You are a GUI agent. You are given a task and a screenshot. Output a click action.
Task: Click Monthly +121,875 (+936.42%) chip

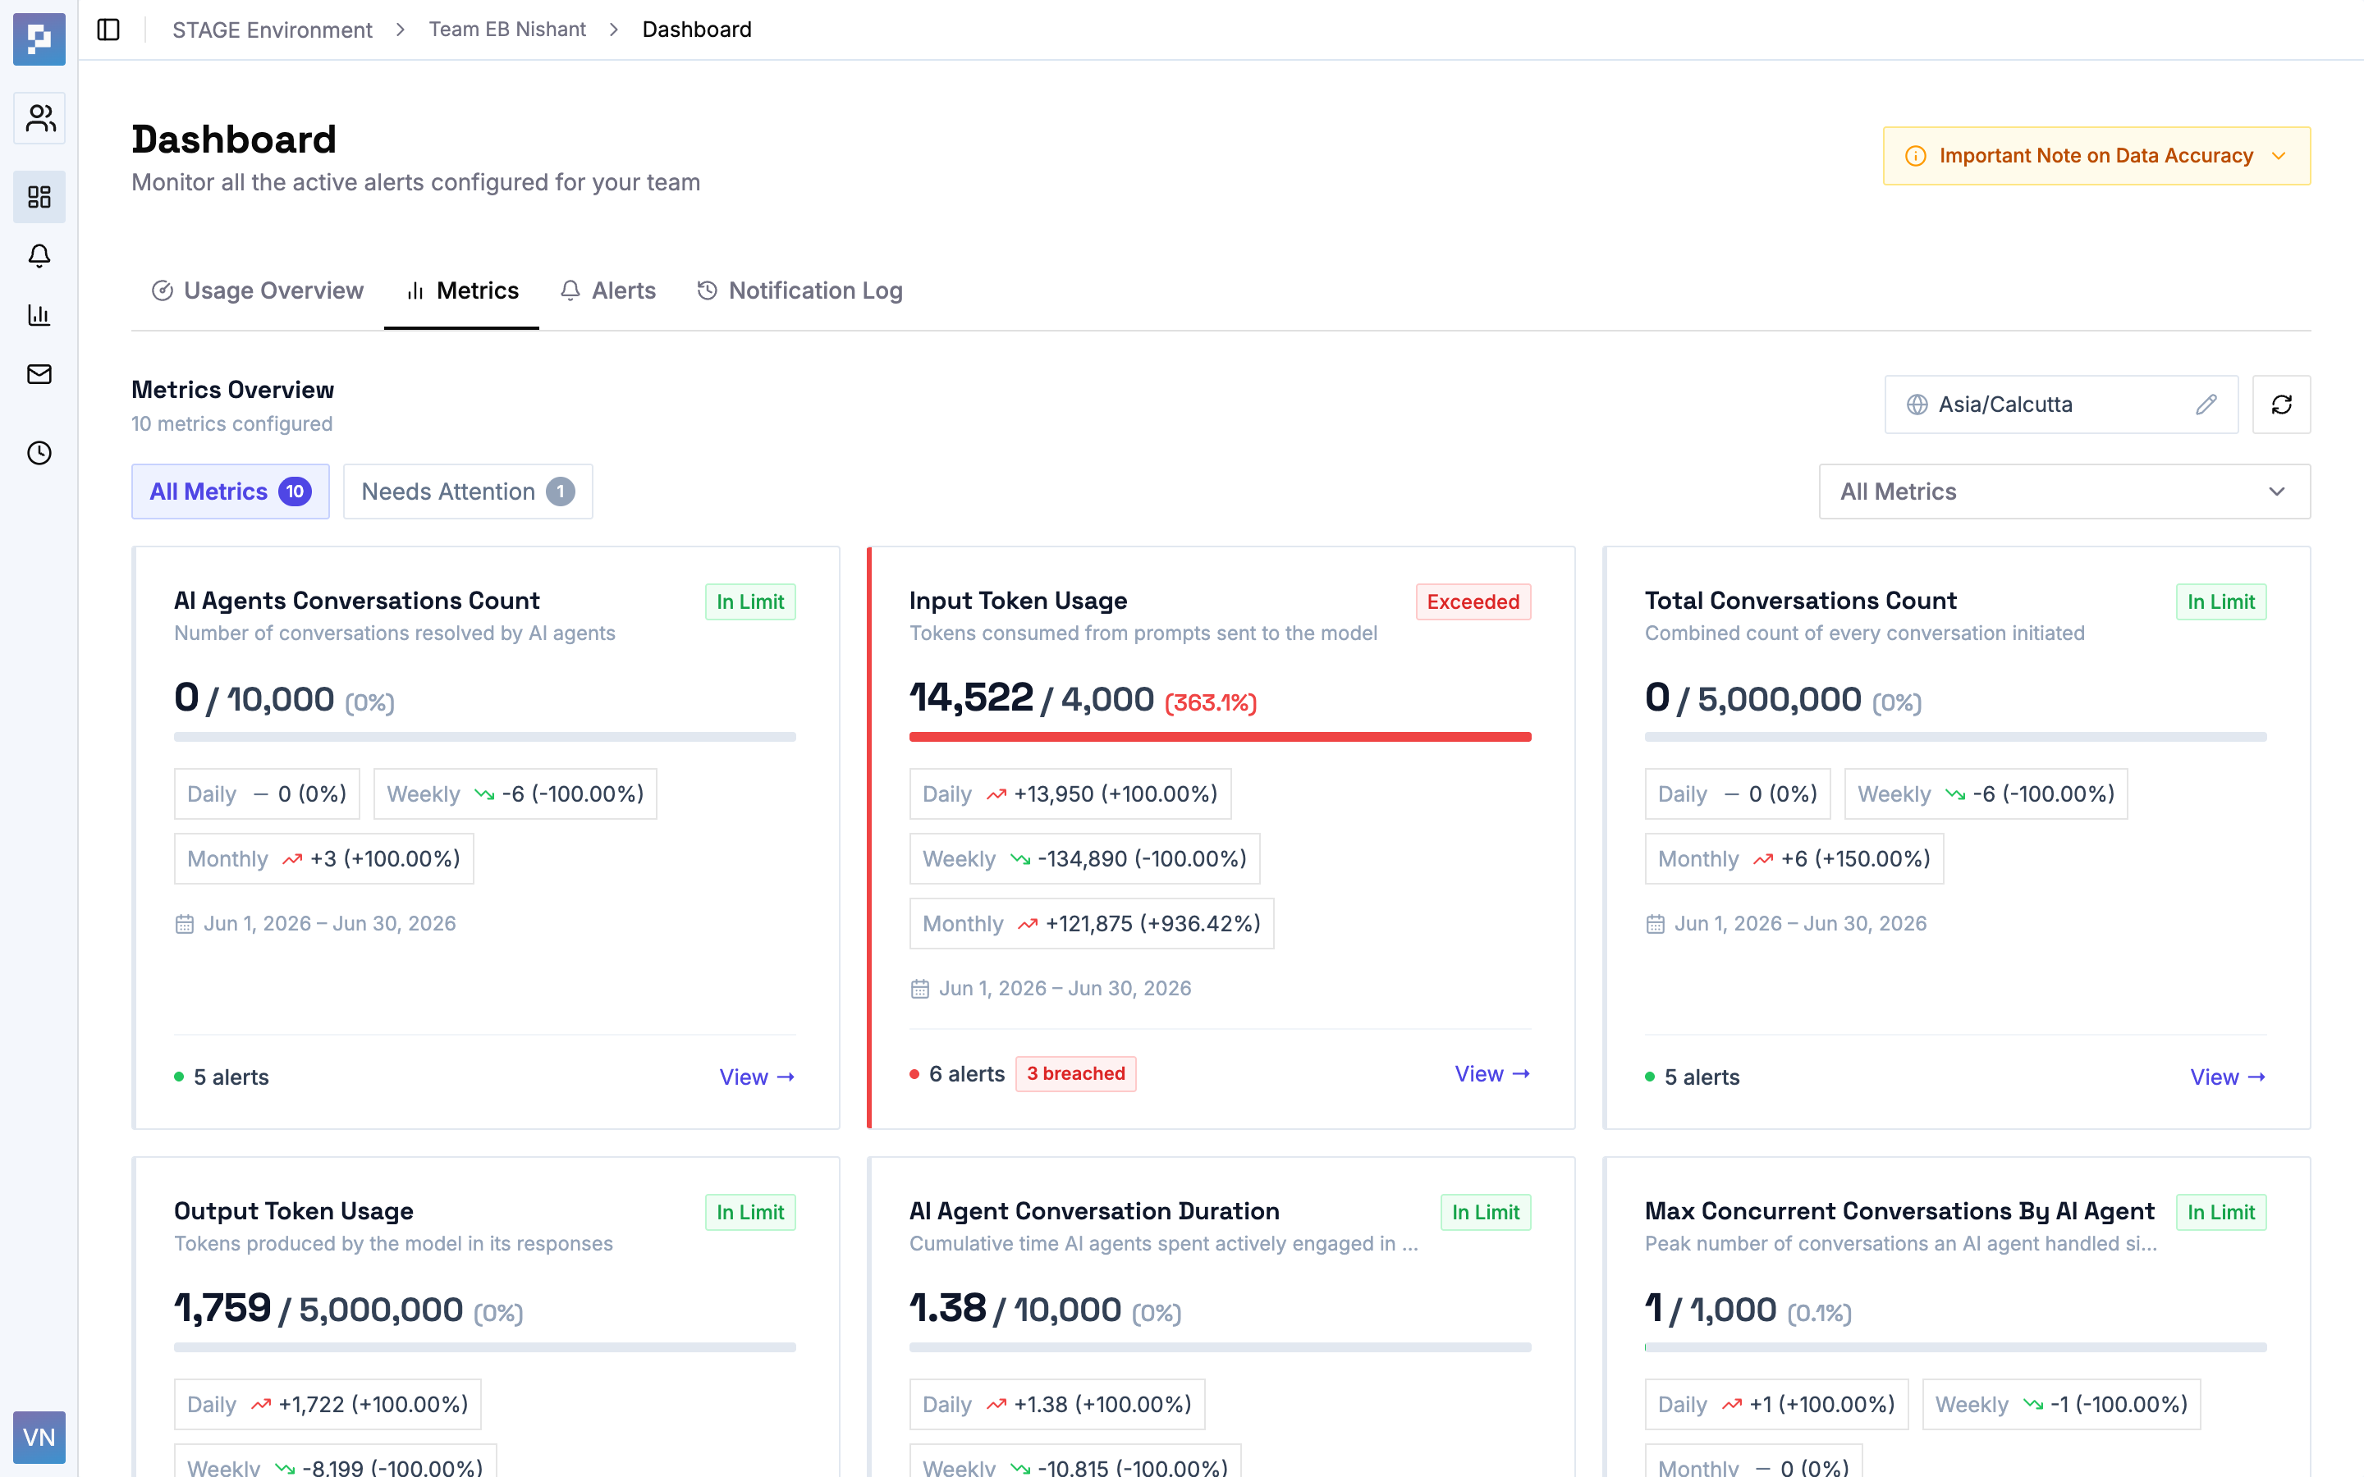tap(1091, 923)
